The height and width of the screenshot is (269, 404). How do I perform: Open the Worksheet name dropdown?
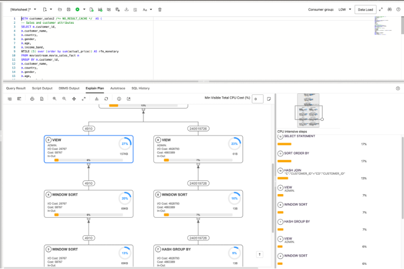click(x=23, y=9)
